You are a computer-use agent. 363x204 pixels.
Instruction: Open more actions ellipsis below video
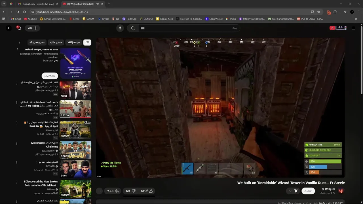coord(99,191)
